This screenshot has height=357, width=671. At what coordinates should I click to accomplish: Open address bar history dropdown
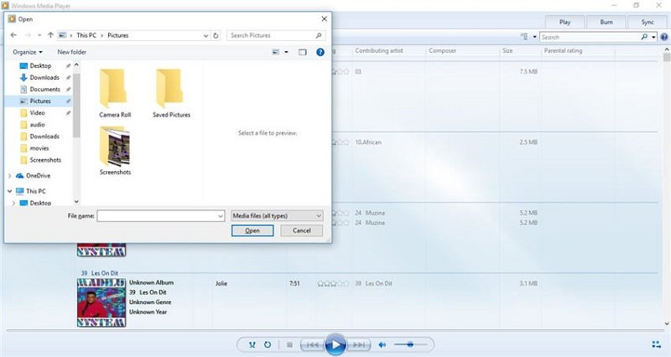[205, 35]
